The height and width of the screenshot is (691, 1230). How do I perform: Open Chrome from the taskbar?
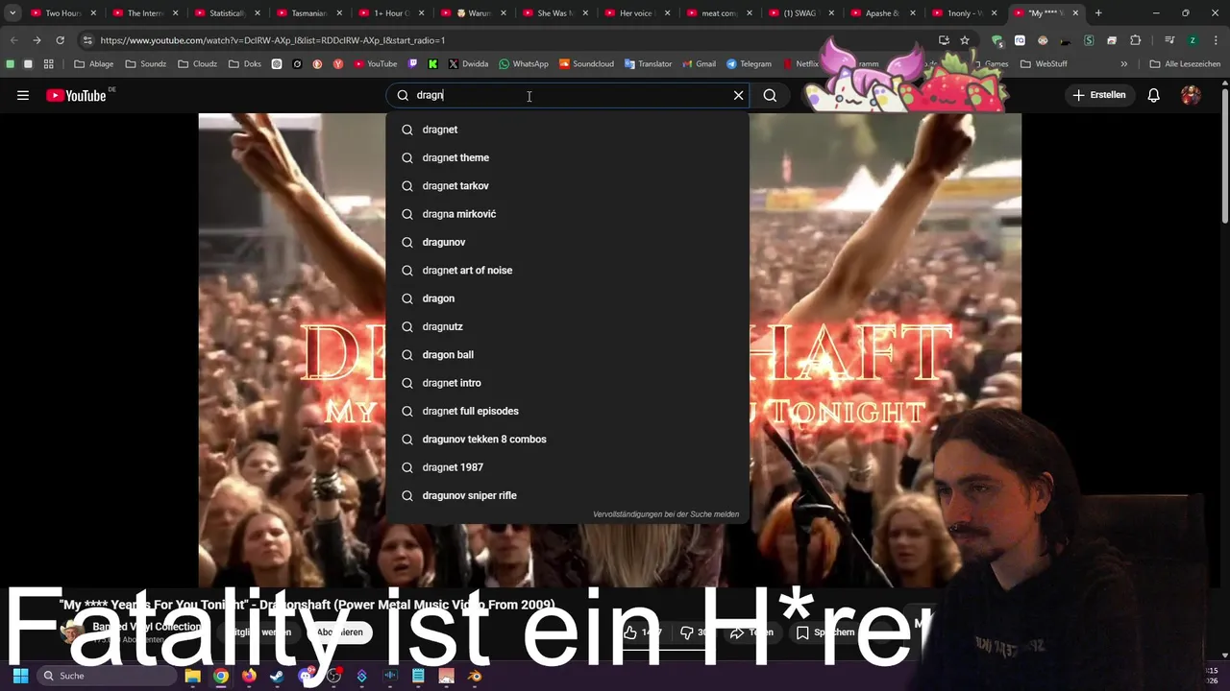pyautogui.click(x=221, y=676)
